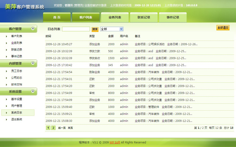Open the 事件记录 top tab
This screenshot has height=147, width=236.
173,17
